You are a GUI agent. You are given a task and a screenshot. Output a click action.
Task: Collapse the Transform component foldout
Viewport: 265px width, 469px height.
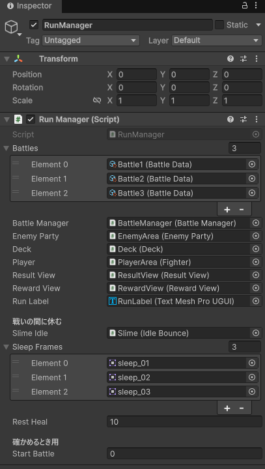pos(7,59)
